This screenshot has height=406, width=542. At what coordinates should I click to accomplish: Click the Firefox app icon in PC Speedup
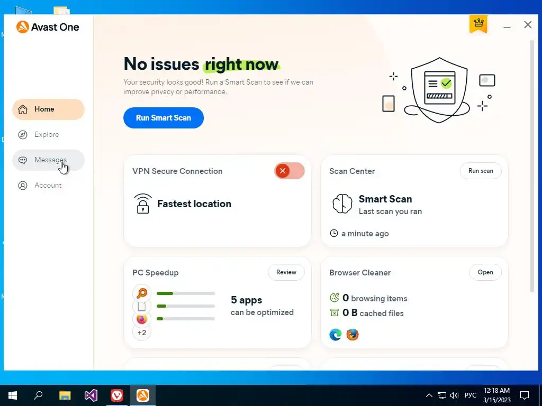(142, 319)
